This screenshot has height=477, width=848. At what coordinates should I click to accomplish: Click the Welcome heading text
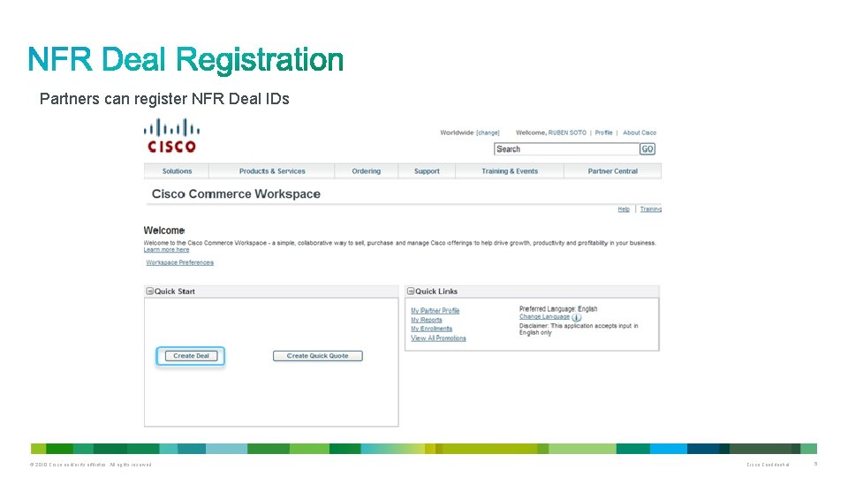coord(164,231)
